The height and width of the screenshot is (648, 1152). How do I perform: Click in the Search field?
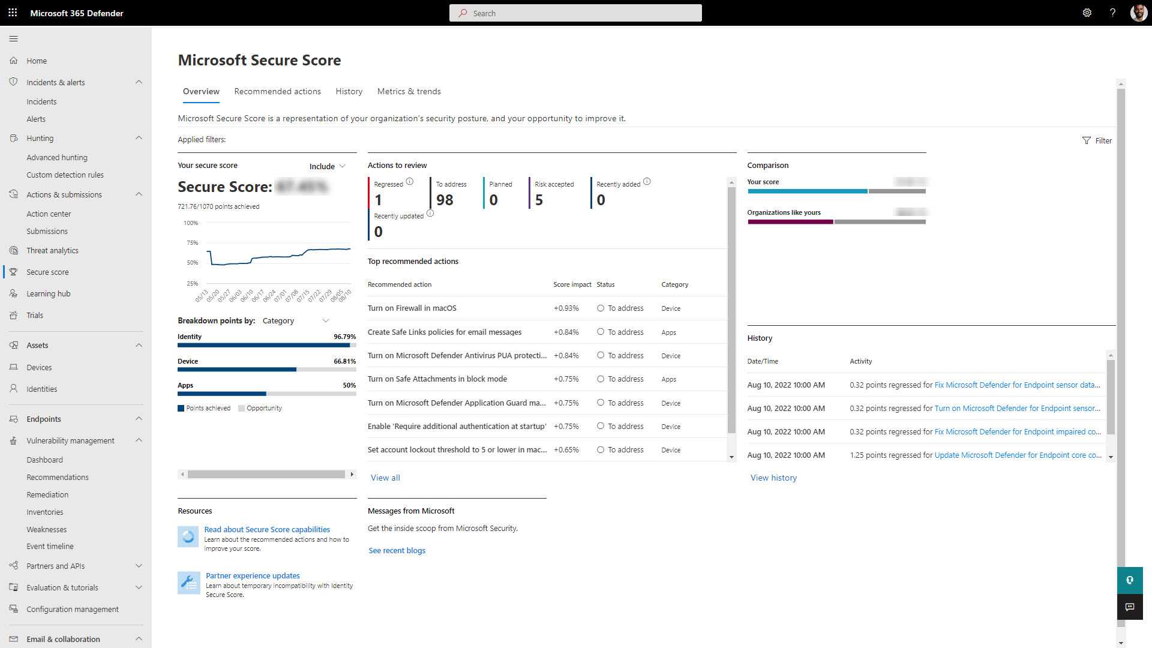575,13
